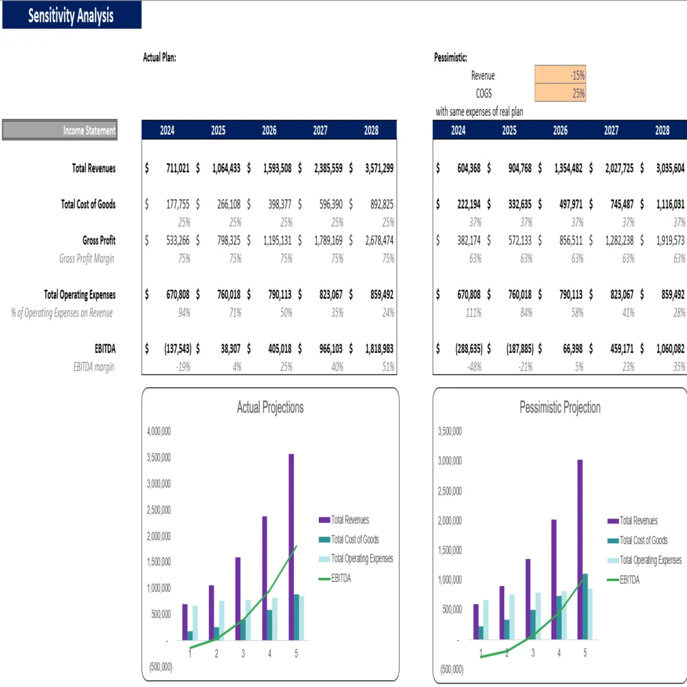Click the 2028 header in Pessimistic table
The height and width of the screenshot is (687, 687).
click(x=662, y=131)
